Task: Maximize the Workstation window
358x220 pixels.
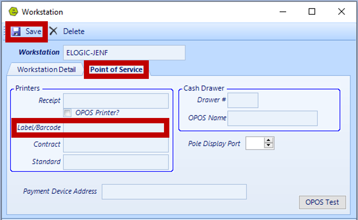Action: [x=312, y=11]
